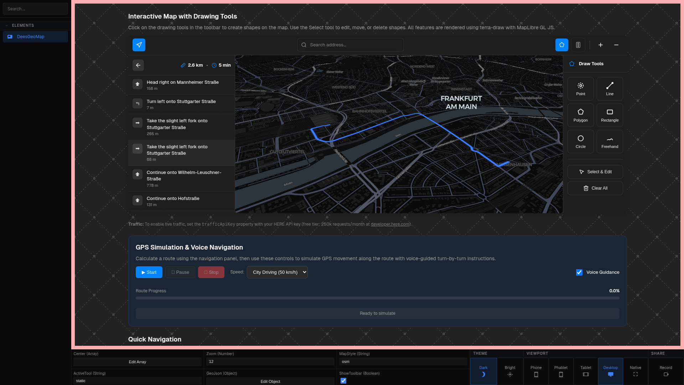Select the Line draw tool
The height and width of the screenshot is (385, 684).
(x=610, y=89)
